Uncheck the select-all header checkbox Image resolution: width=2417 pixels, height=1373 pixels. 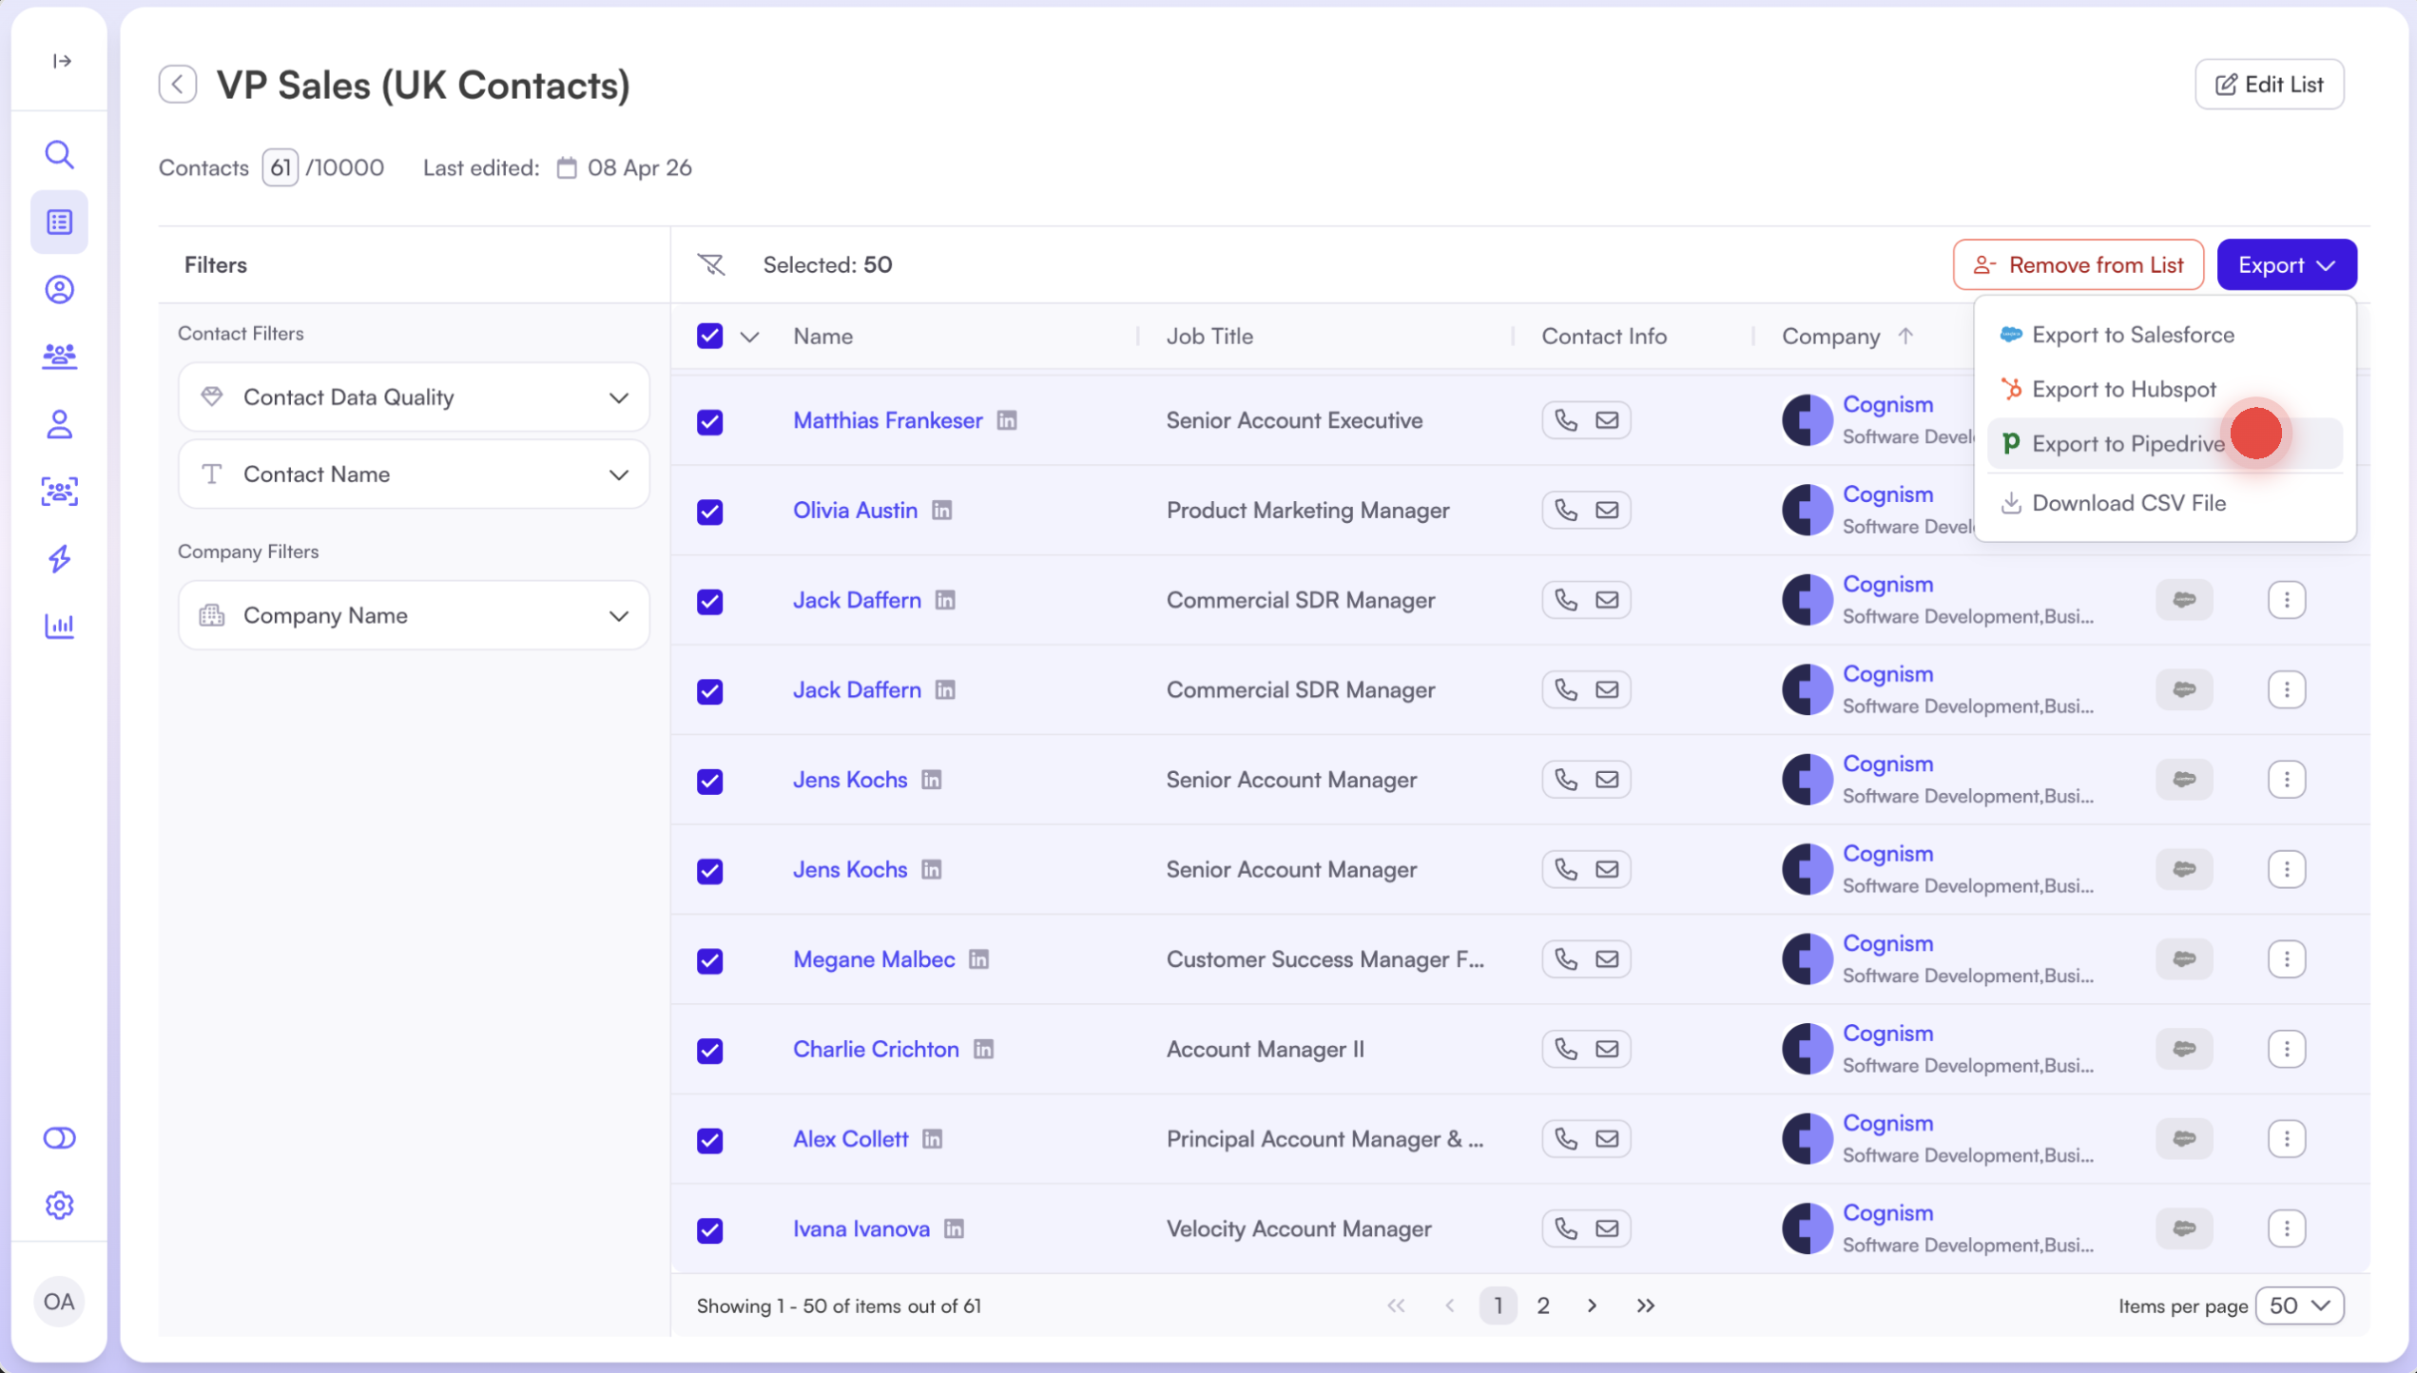pyautogui.click(x=709, y=336)
